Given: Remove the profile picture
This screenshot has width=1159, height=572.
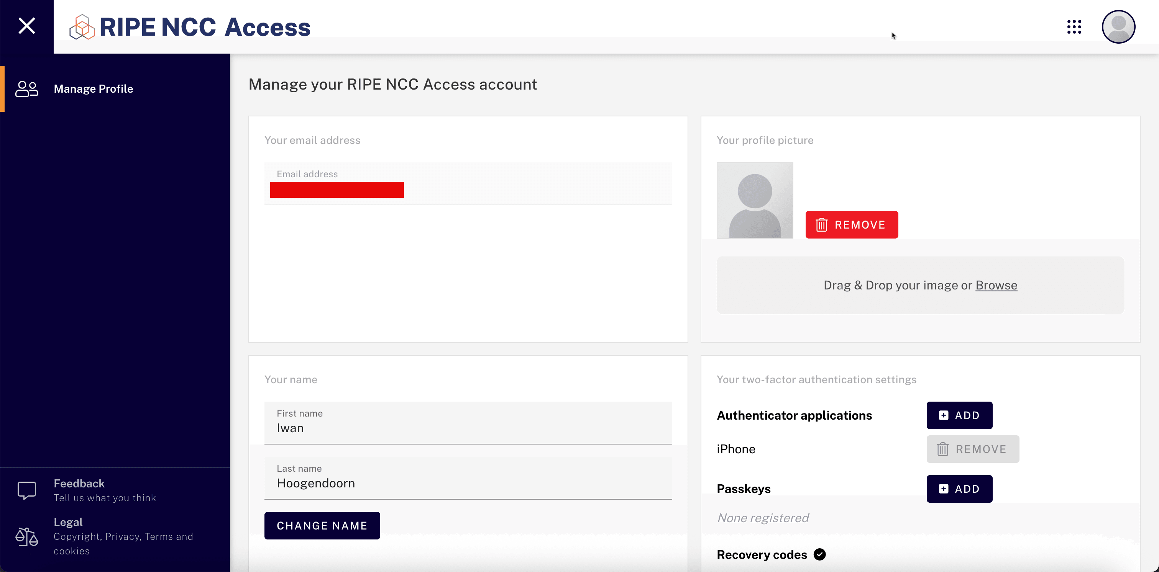Looking at the screenshot, I should (851, 225).
